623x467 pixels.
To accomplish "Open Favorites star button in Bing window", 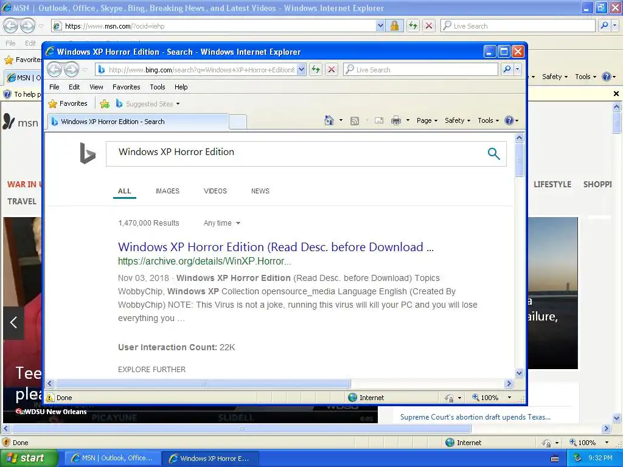I will [x=68, y=103].
